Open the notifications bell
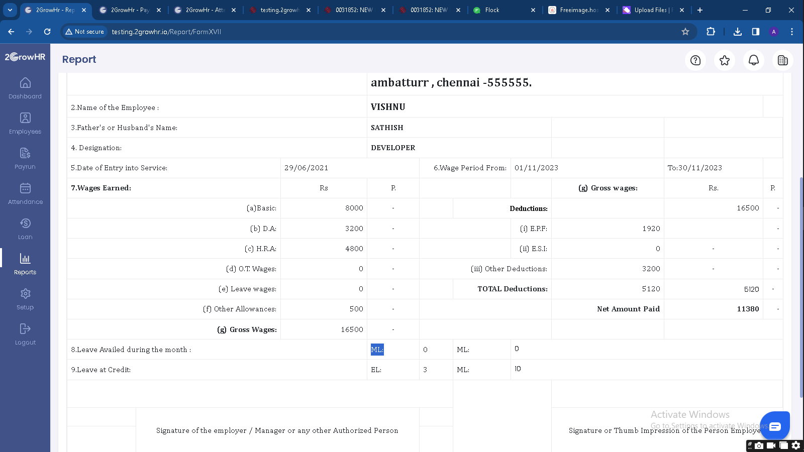 point(754,60)
